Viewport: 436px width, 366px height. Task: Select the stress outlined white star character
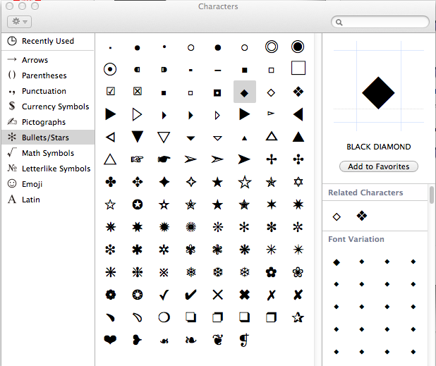tap(110, 205)
